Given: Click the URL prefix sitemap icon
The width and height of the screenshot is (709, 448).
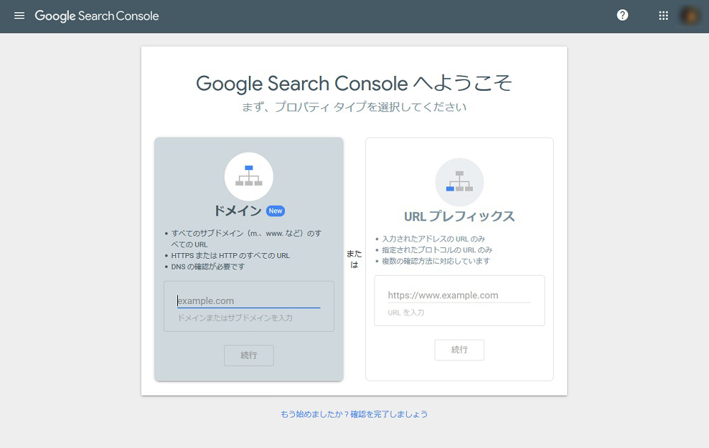Looking at the screenshot, I should point(459,182).
